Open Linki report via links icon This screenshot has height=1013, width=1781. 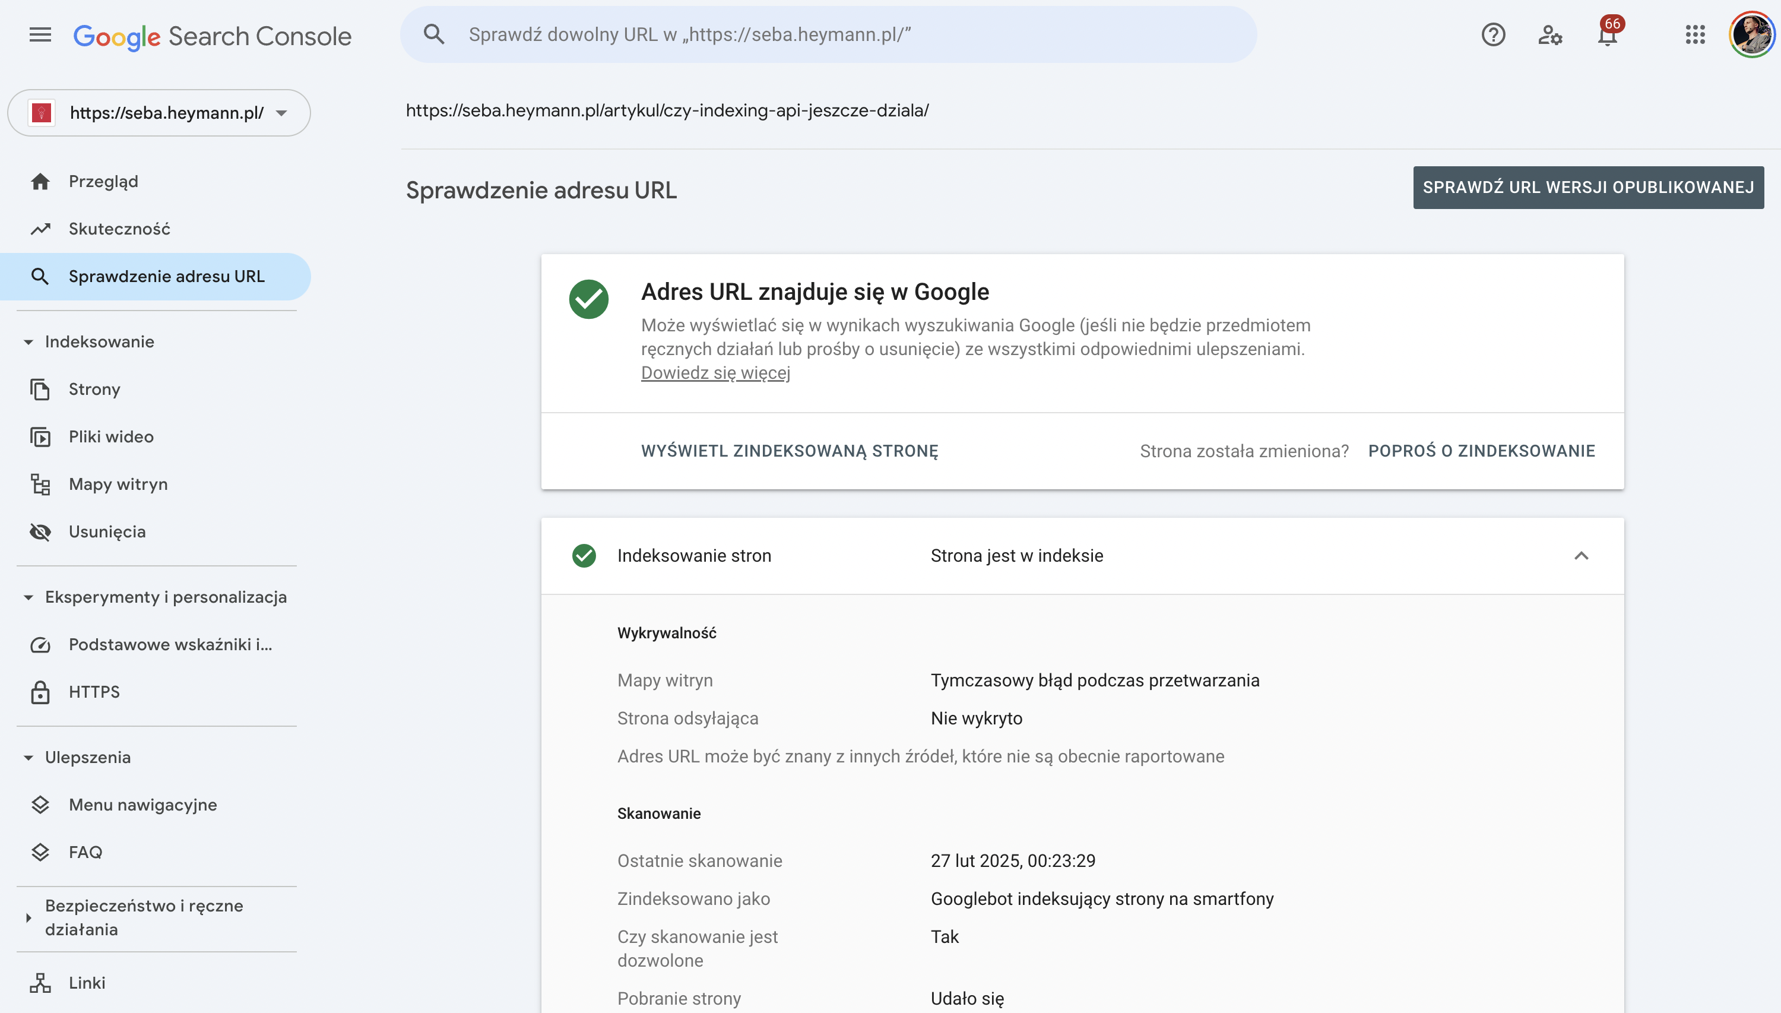point(40,982)
